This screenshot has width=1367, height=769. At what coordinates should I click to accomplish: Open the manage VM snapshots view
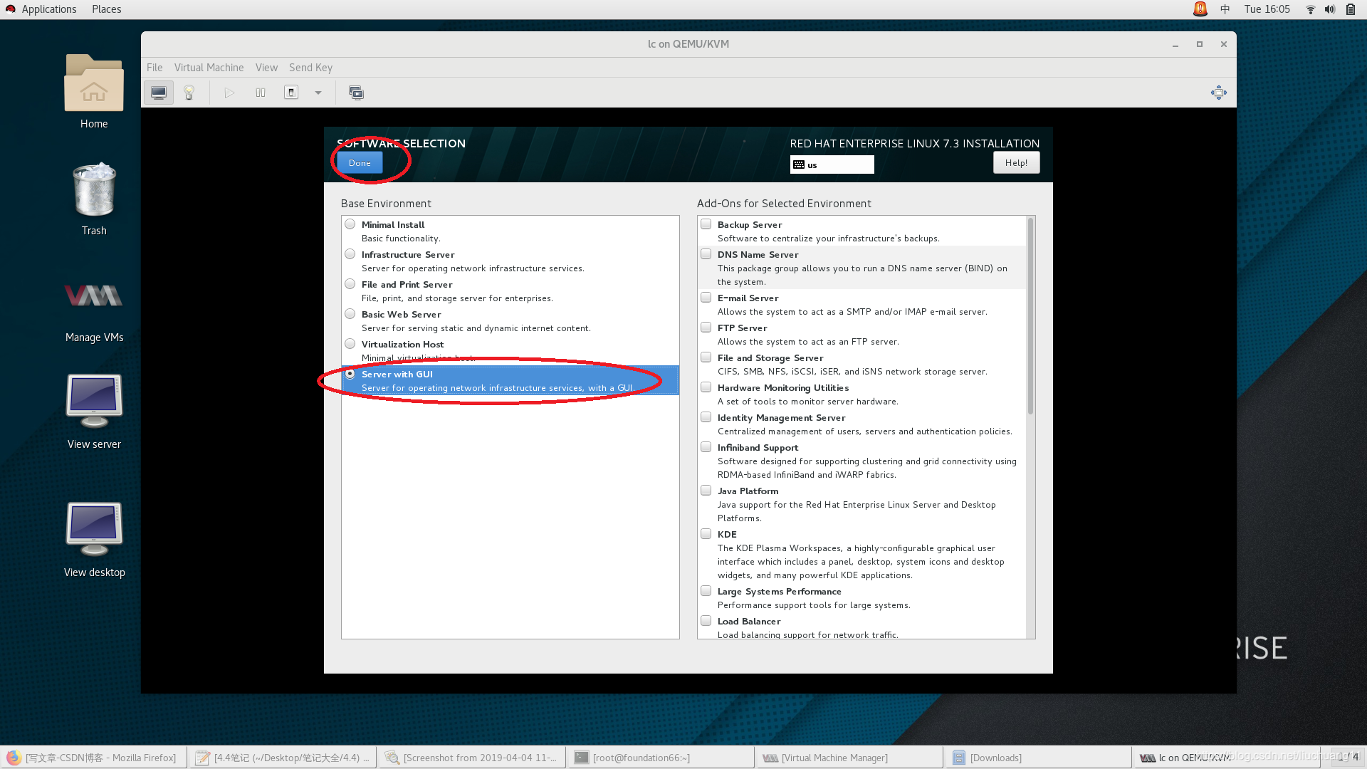(x=356, y=93)
